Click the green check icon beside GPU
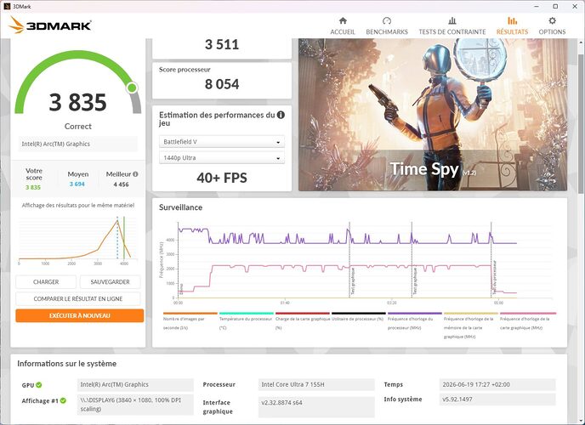Viewport: 585px width, 425px height. coord(39,385)
